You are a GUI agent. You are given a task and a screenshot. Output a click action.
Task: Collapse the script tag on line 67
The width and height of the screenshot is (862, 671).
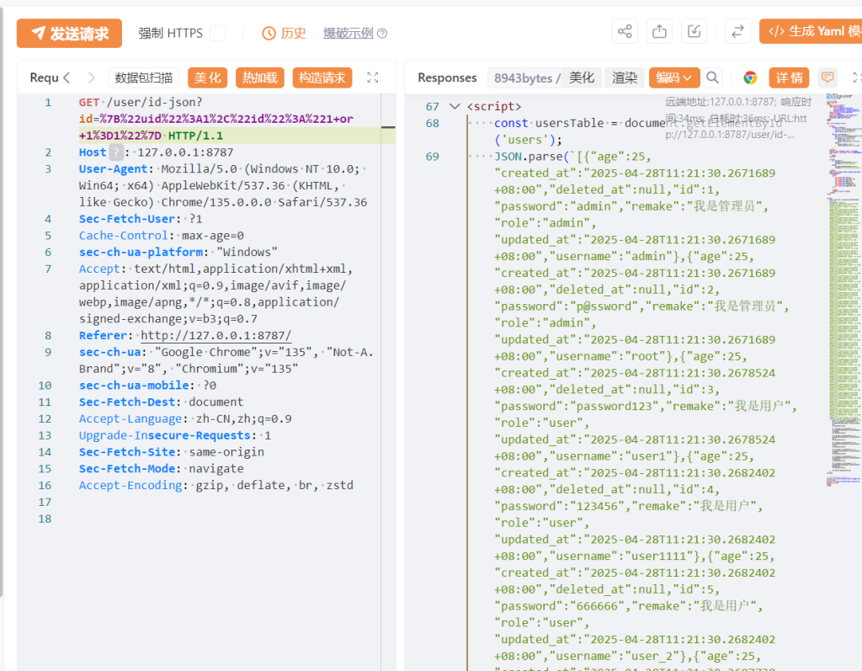pyautogui.click(x=455, y=106)
